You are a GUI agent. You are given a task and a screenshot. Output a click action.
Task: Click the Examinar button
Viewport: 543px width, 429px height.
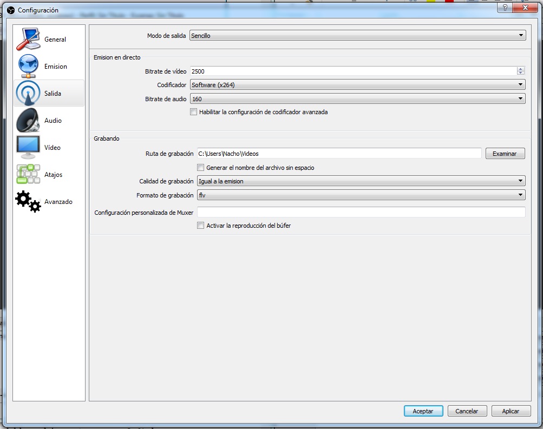pos(505,153)
